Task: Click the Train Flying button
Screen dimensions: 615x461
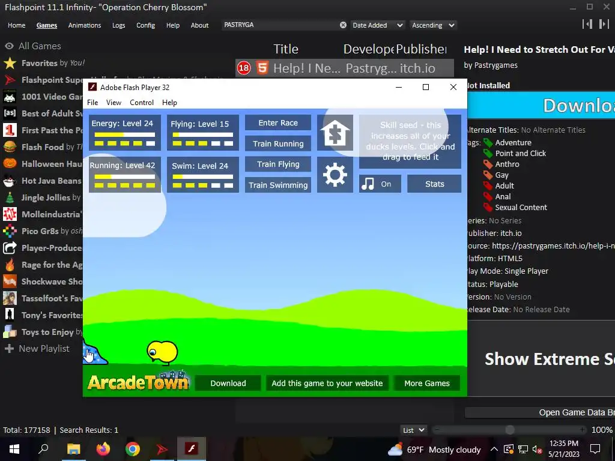Action: point(278,164)
